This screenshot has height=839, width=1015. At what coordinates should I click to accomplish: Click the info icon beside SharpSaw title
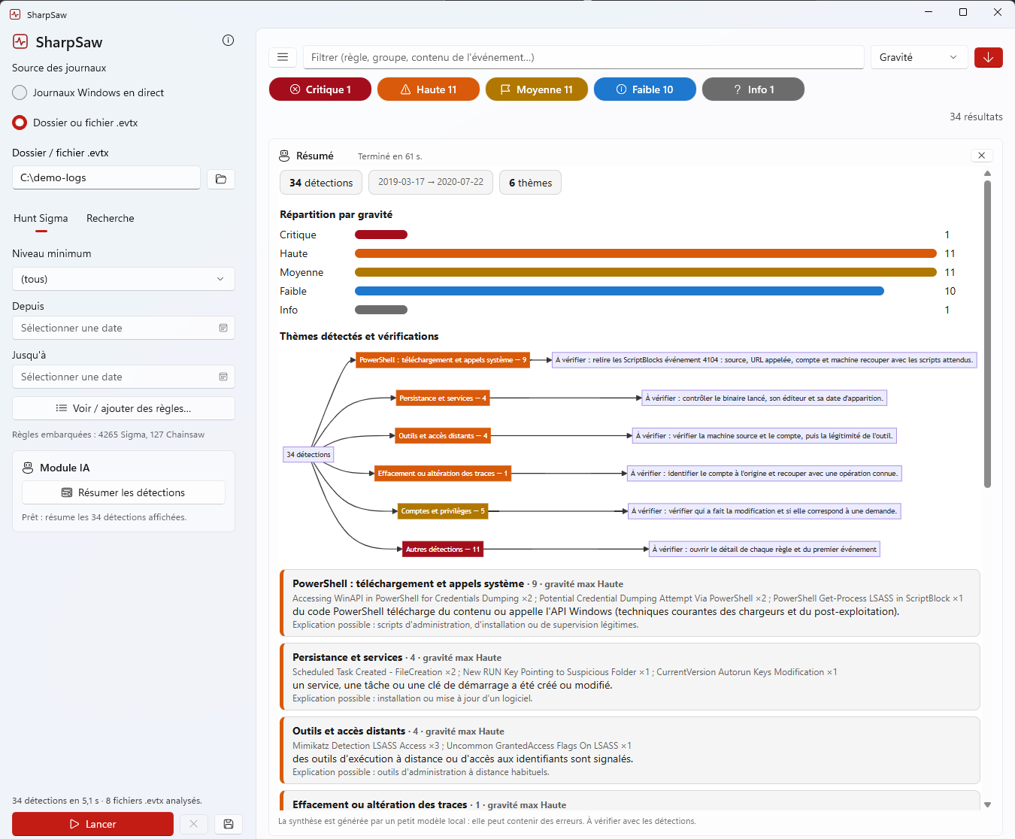[x=229, y=41]
